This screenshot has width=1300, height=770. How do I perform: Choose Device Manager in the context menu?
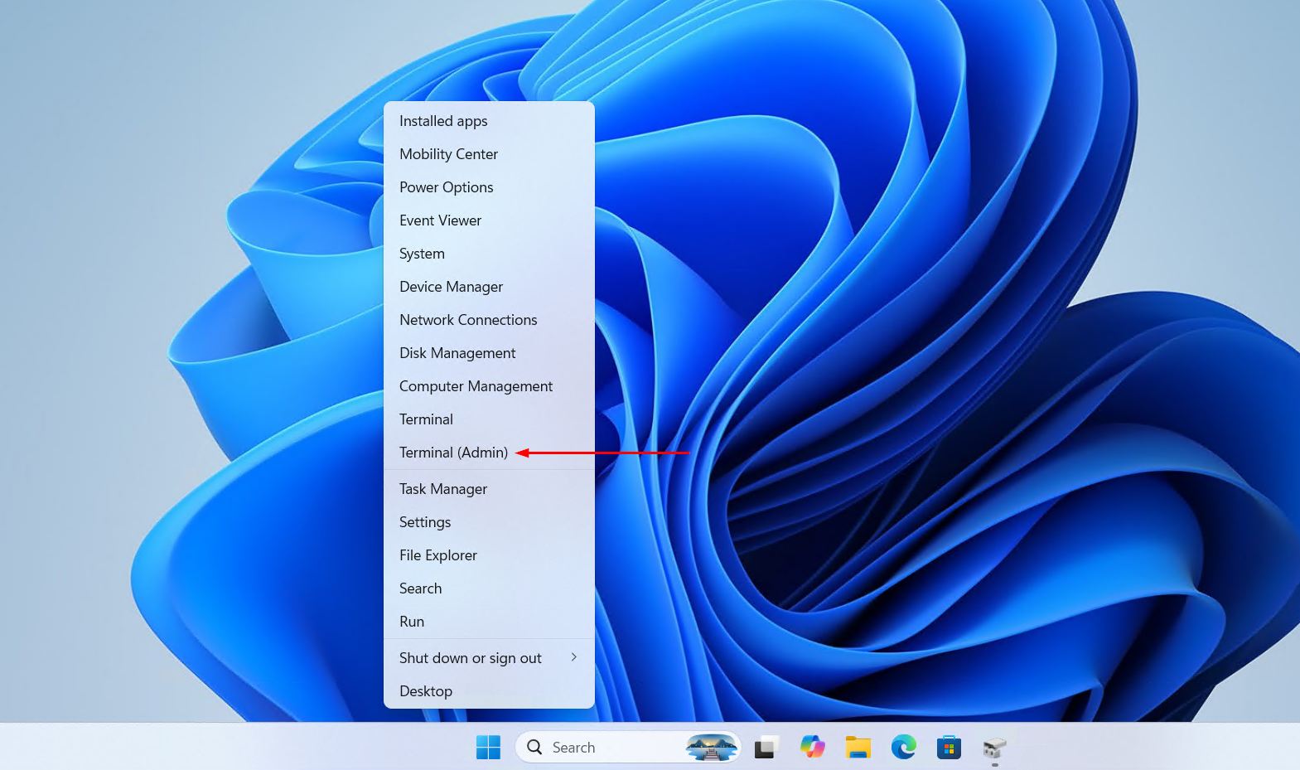coord(489,287)
